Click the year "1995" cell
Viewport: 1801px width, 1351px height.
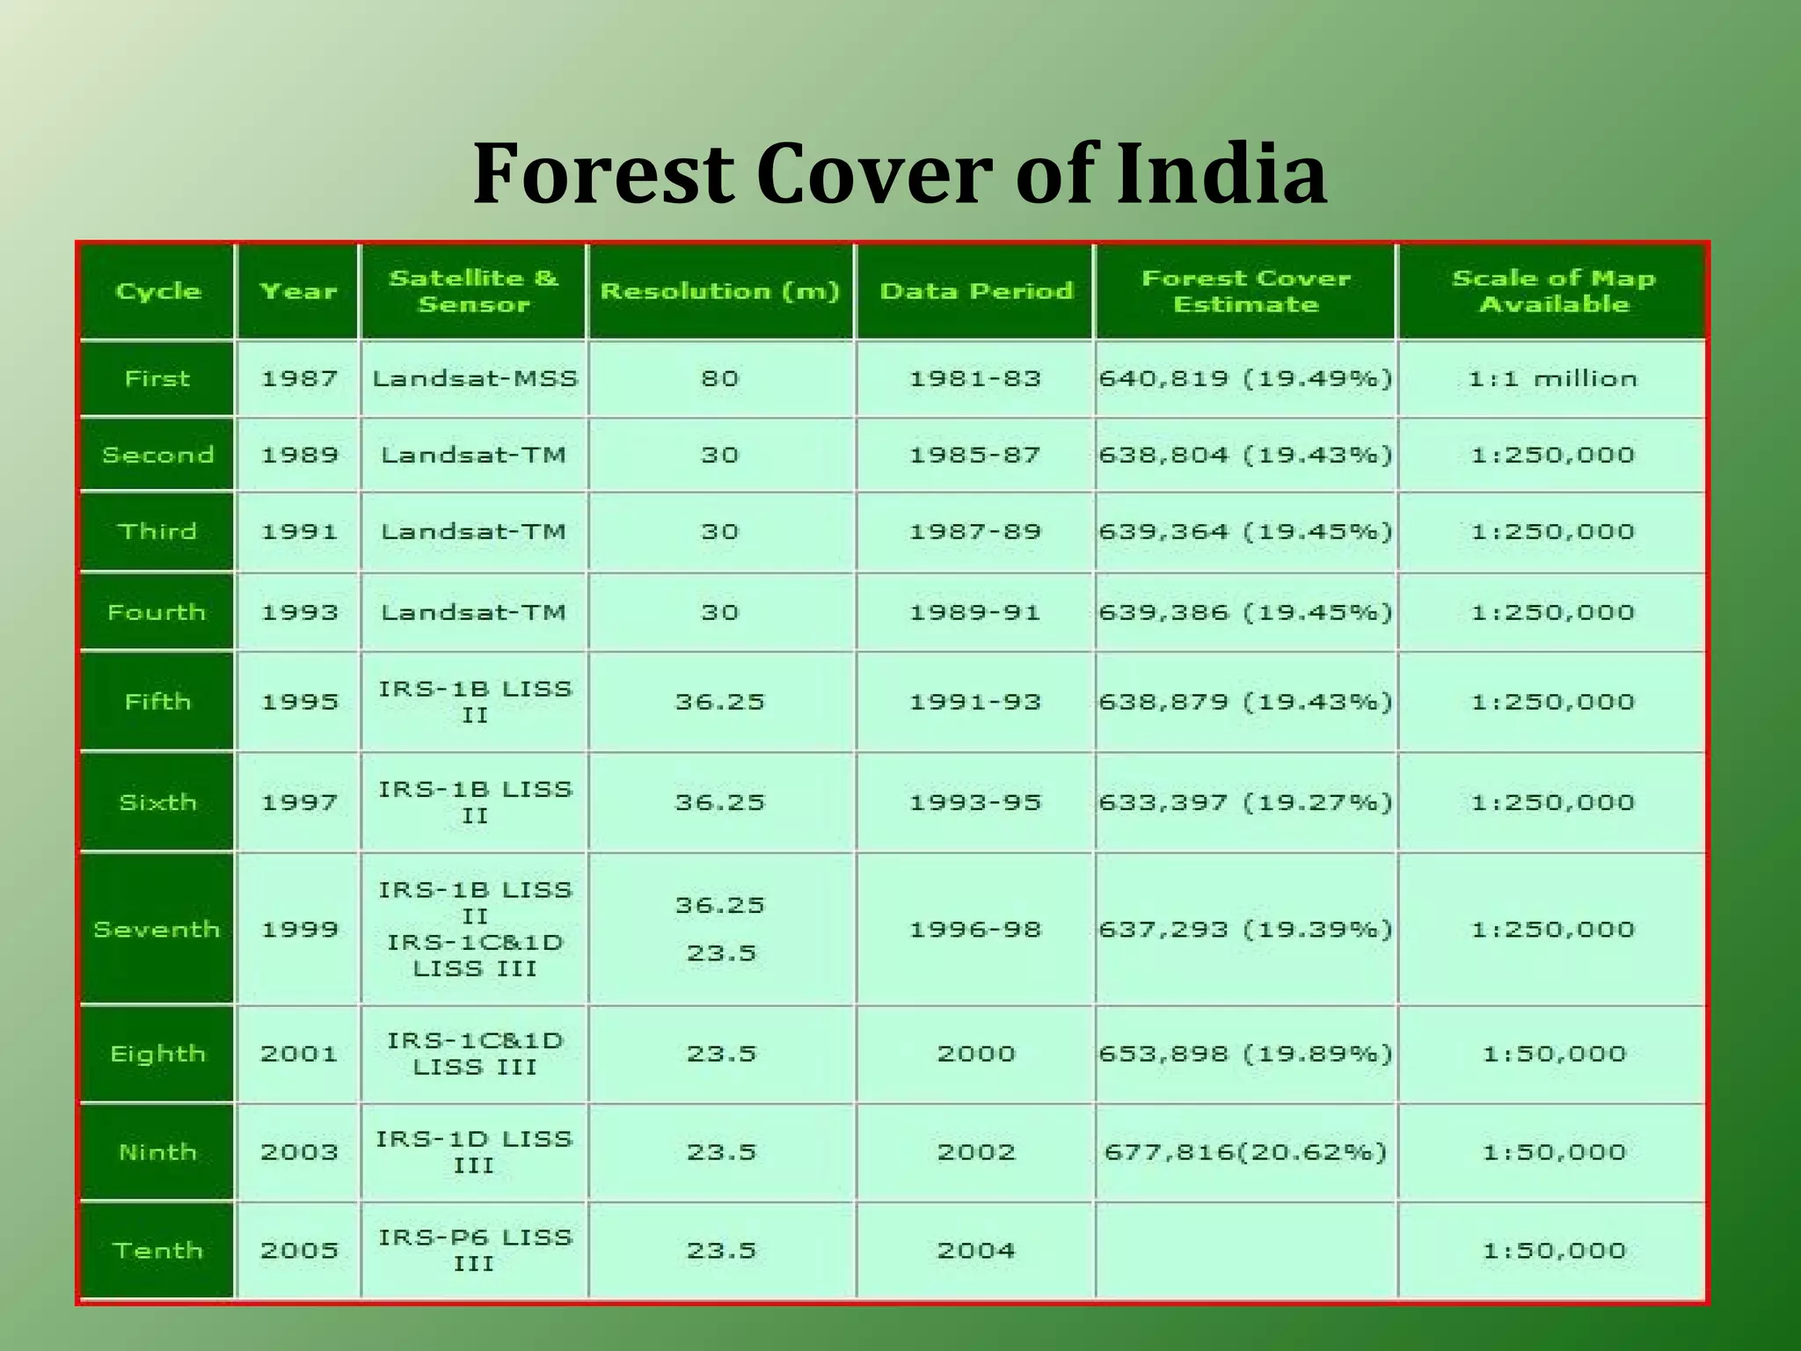(299, 702)
